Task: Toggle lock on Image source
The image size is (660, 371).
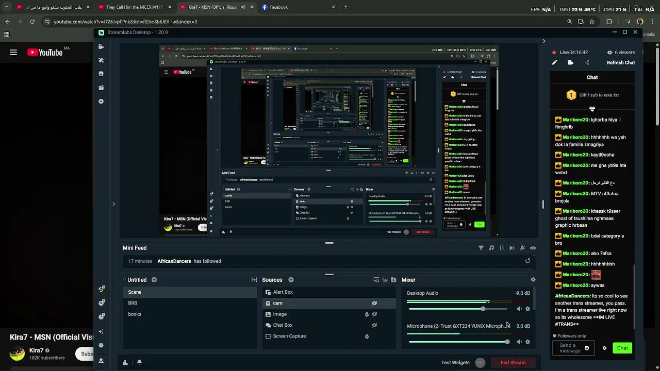Action: [x=367, y=314]
